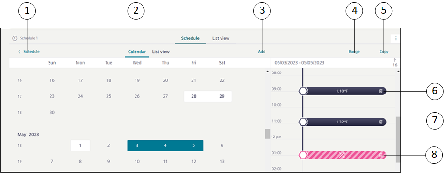444x173 pixels.
Task: Select April 28 in the calendar
Action: click(193, 96)
